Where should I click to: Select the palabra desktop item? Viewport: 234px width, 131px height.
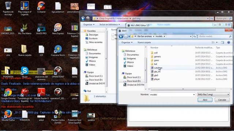(91, 117)
